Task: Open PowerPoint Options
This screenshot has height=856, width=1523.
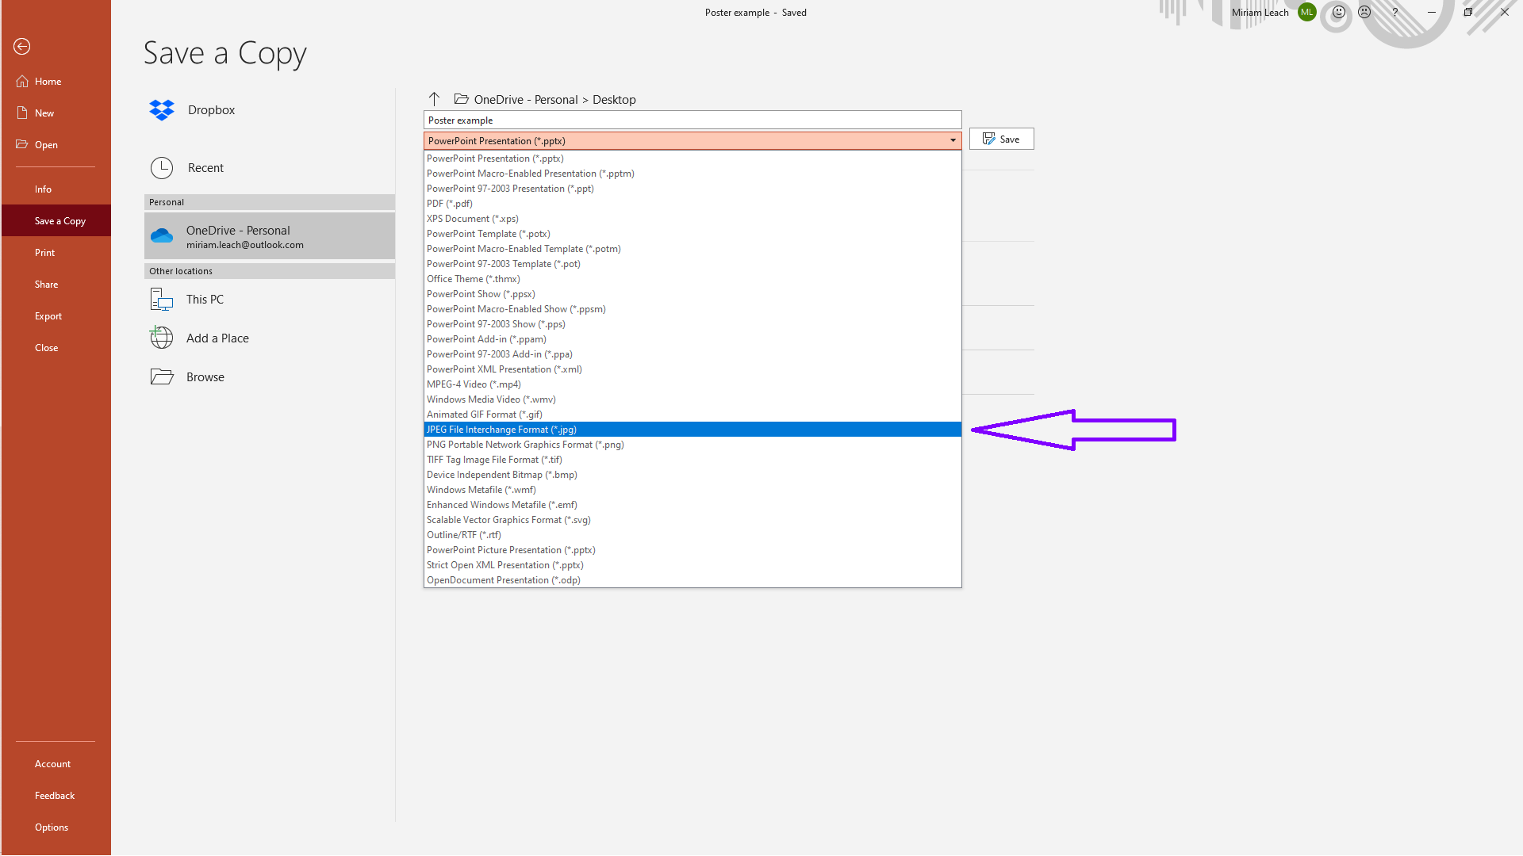Action: tap(56, 827)
